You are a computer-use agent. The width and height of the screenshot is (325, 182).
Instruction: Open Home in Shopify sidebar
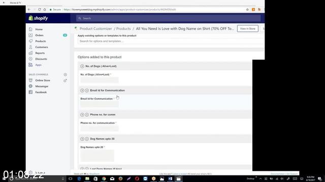click(39, 29)
